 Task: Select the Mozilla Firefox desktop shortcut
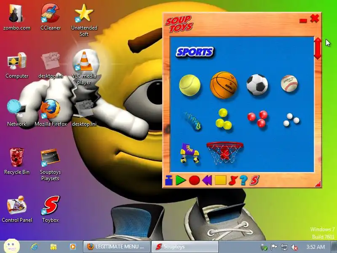point(51,113)
